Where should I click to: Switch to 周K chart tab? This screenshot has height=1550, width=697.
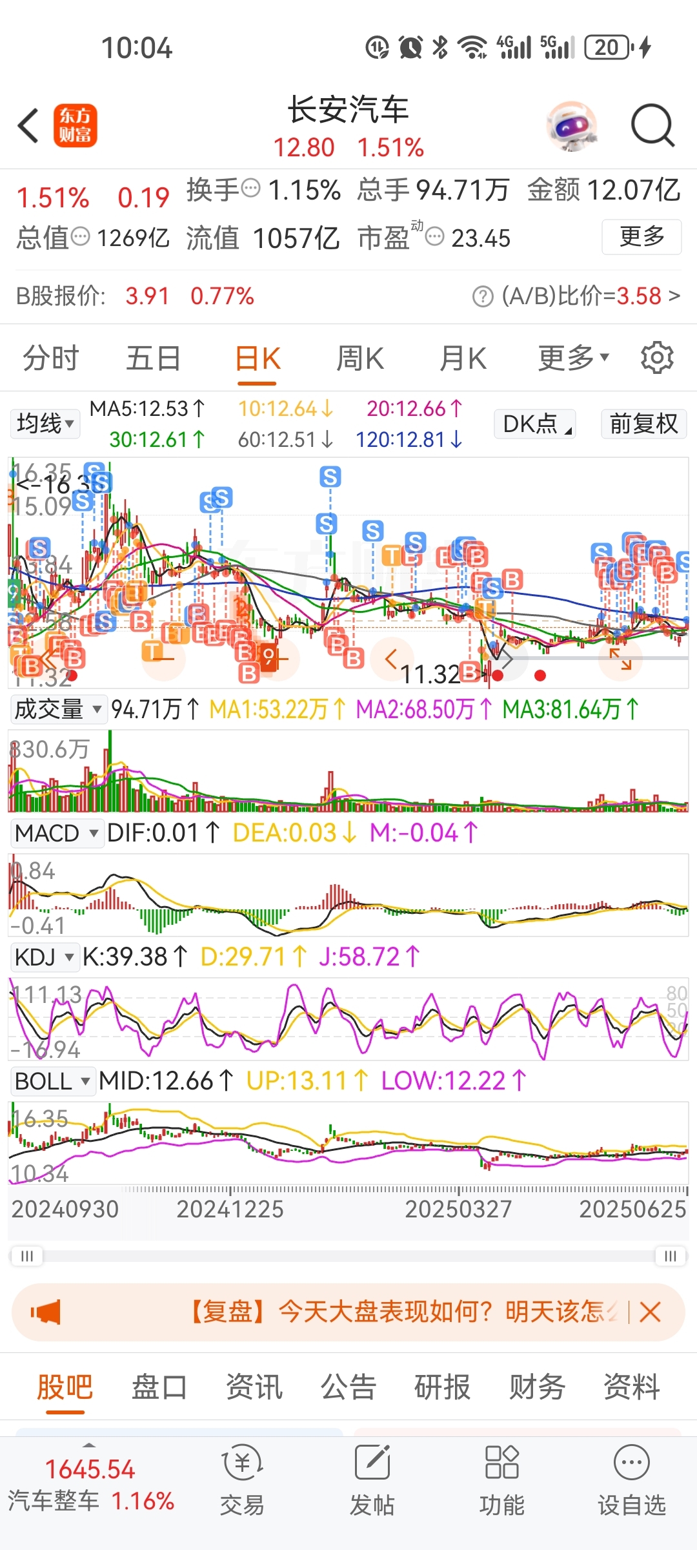point(360,358)
